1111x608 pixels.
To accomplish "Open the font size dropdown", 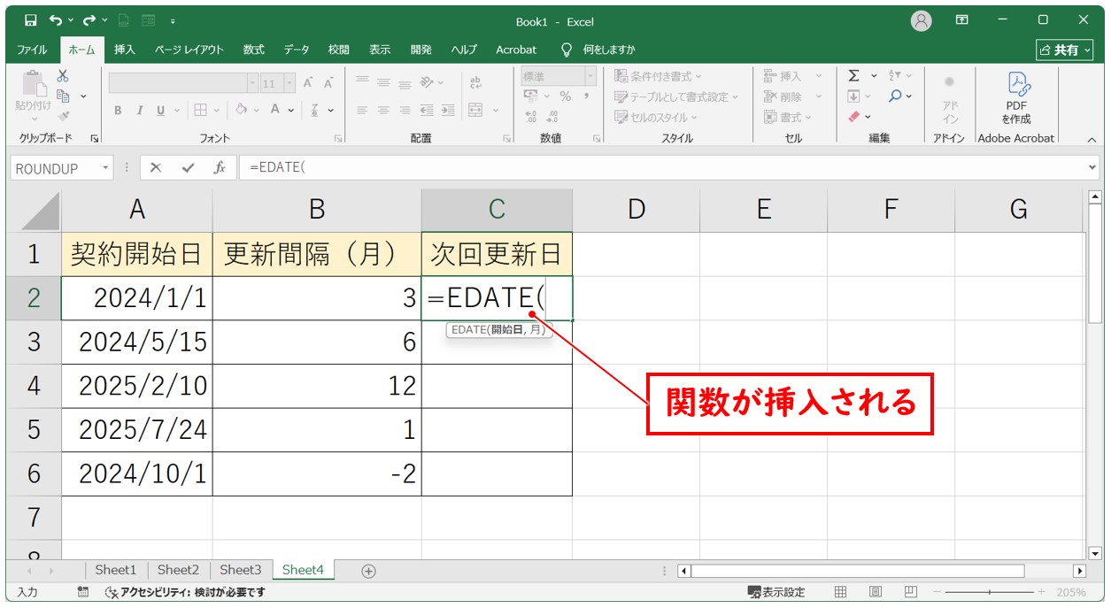I will click(x=289, y=82).
